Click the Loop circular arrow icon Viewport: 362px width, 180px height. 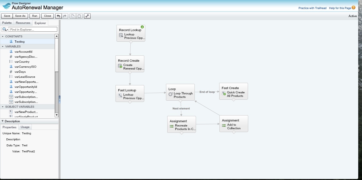point(171,94)
